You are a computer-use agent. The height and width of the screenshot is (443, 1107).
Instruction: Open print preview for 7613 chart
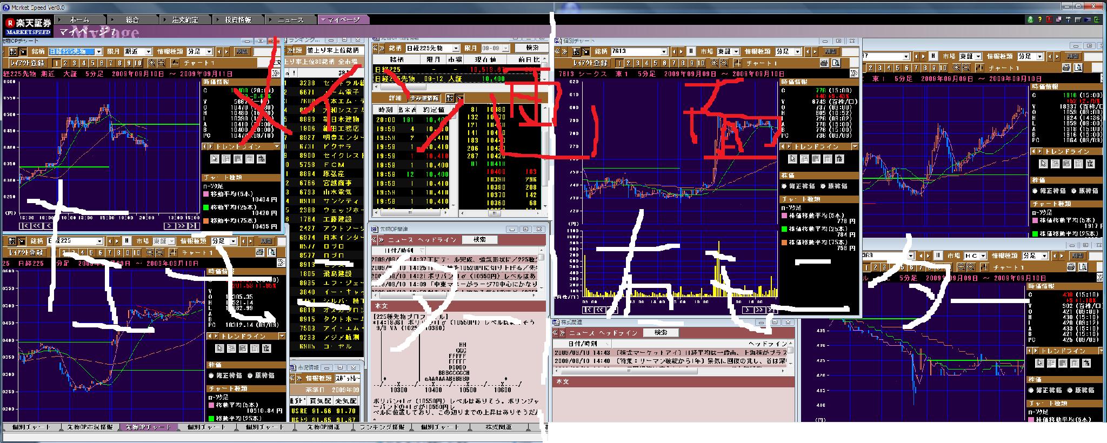click(x=836, y=64)
